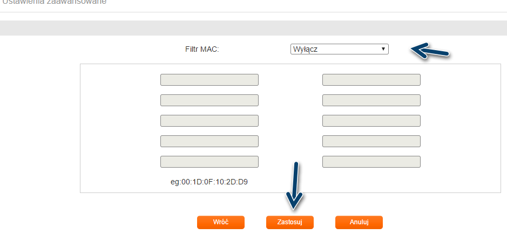Focus fifth MAC field in left column
This screenshot has width=507, height=248.
click(209, 162)
